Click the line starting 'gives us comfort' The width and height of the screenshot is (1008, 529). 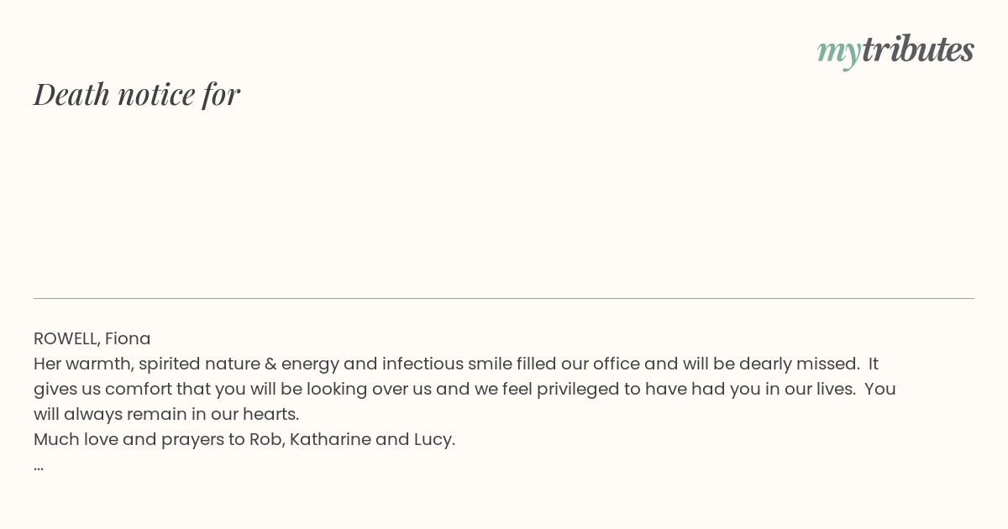coord(465,389)
